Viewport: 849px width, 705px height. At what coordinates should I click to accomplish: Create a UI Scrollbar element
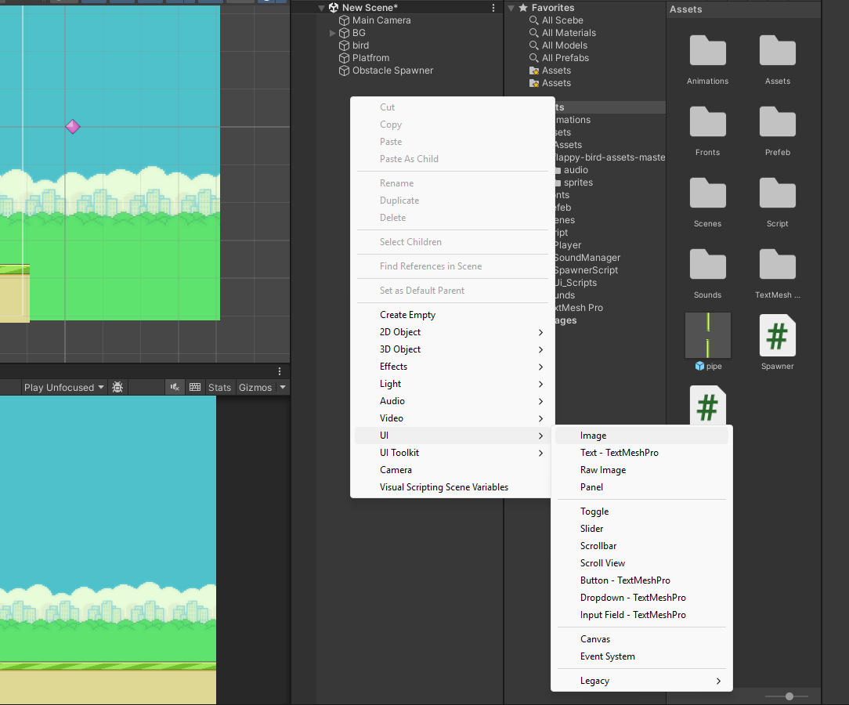point(641,546)
